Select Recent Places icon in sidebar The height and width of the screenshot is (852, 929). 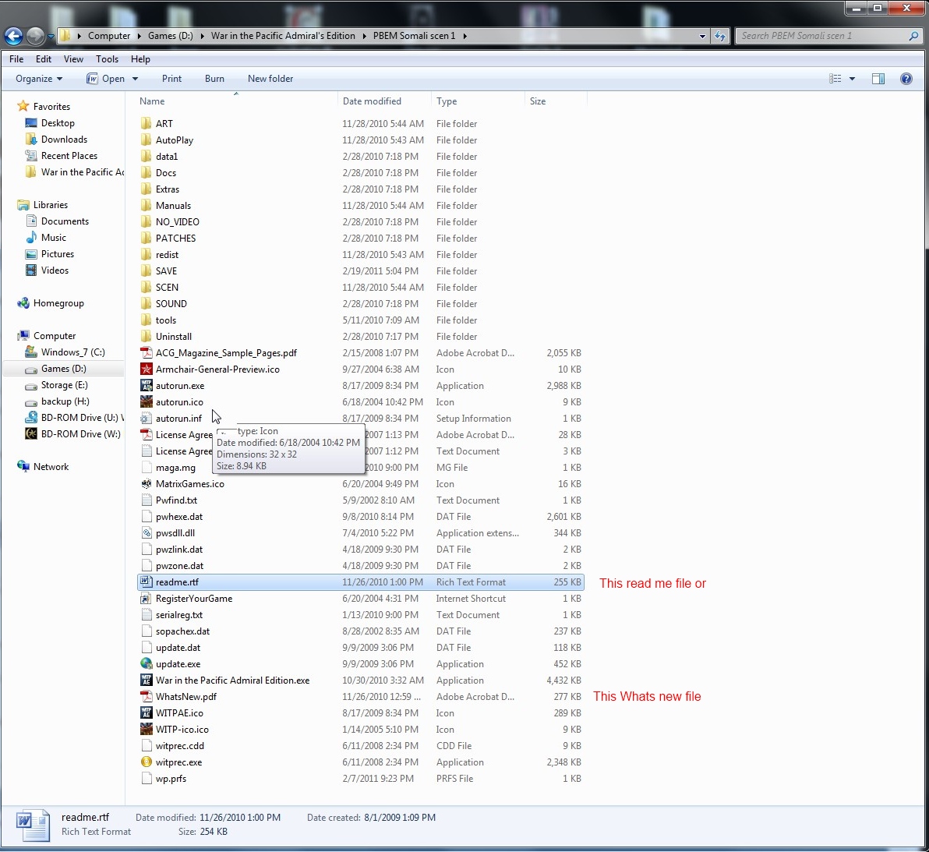coord(31,156)
